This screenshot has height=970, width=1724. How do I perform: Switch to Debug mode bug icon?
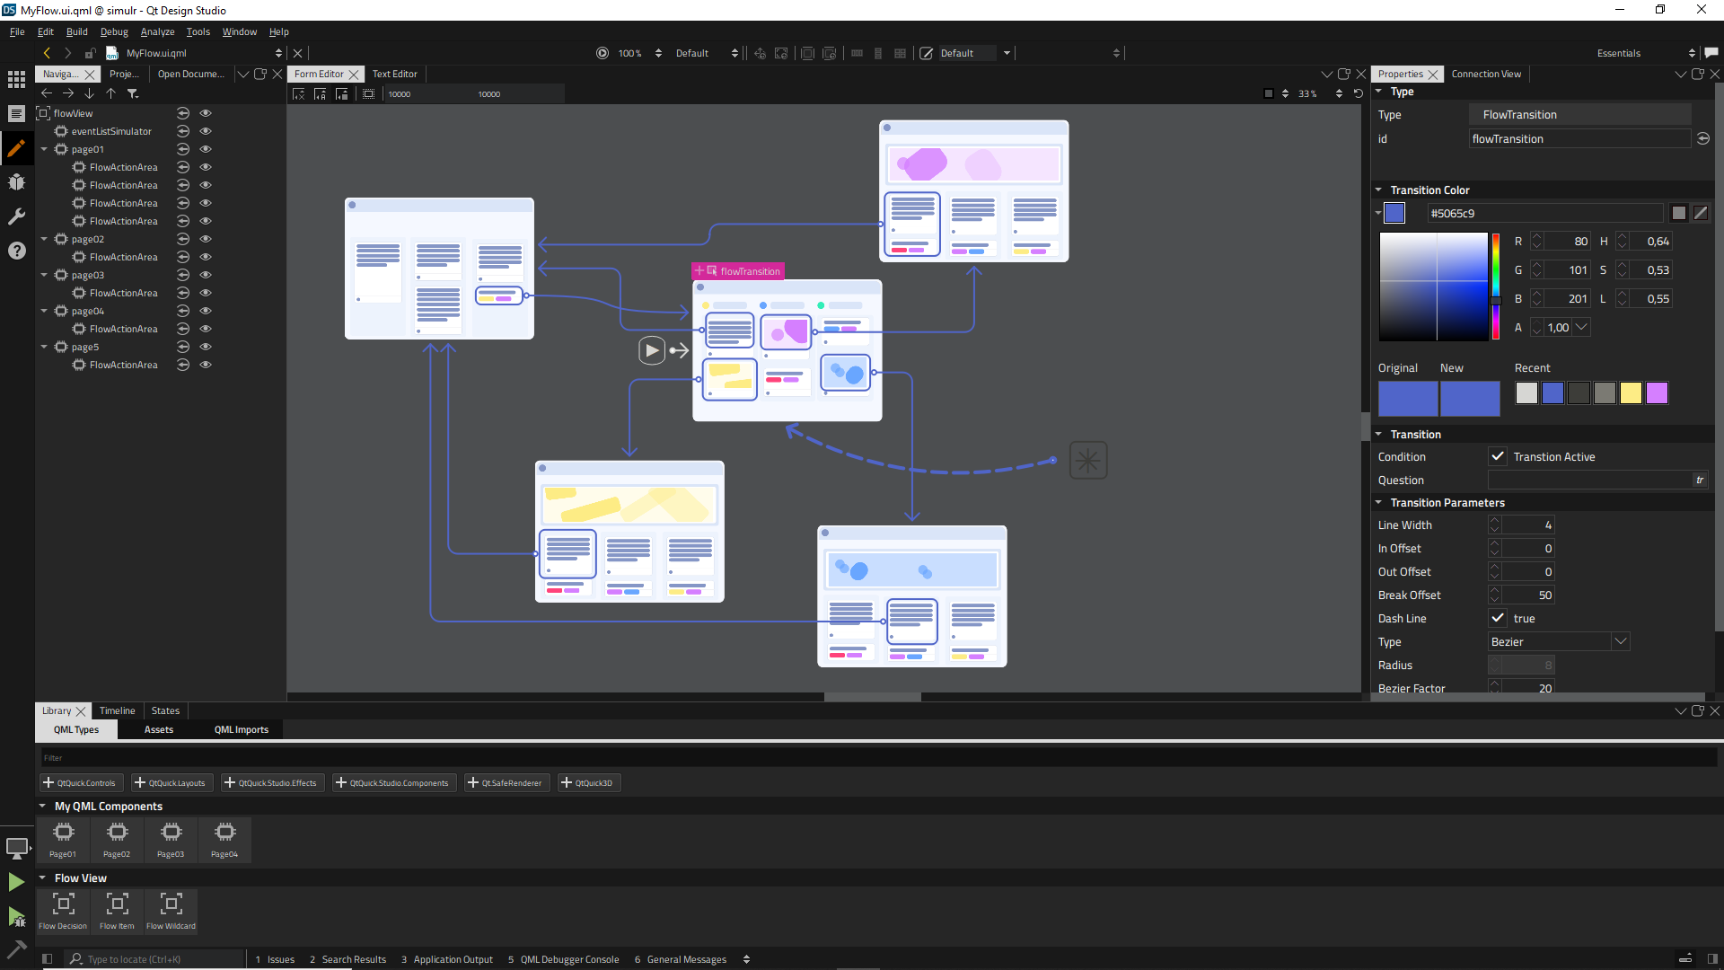point(16,182)
